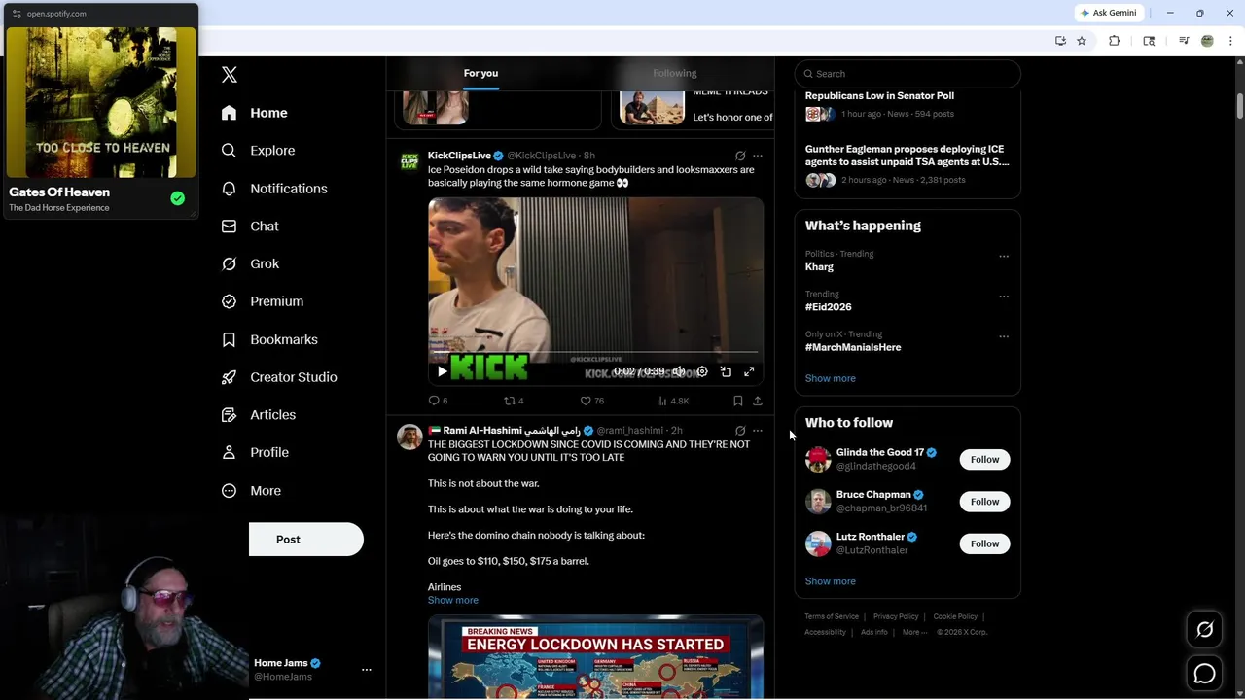Open KickClipsLive post's more options menu
The width and height of the screenshot is (1245, 700).
click(x=758, y=156)
